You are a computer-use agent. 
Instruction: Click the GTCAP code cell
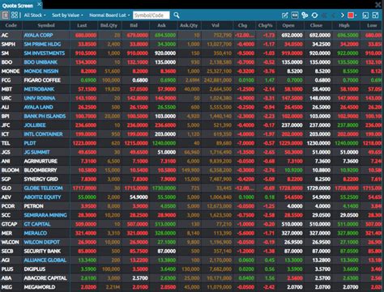(9, 224)
